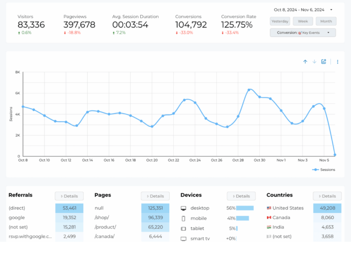Click the Referrals section heading
The height and width of the screenshot is (270, 351).
[x=21, y=195]
